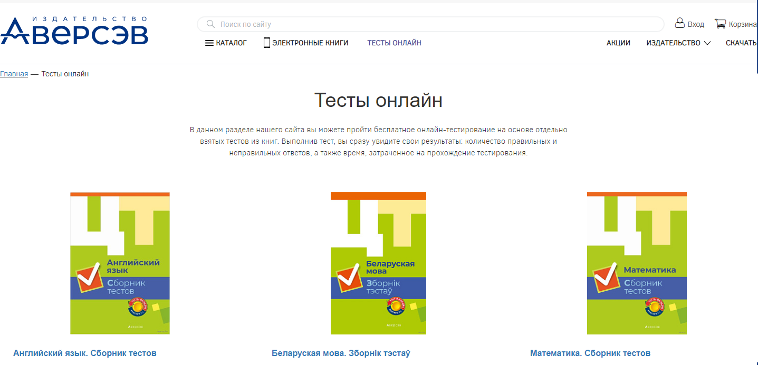Open the Издательство menu

tap(674, 43)
